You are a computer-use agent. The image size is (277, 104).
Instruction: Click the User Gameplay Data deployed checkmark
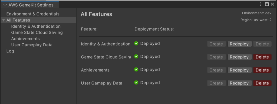point(136,83)
